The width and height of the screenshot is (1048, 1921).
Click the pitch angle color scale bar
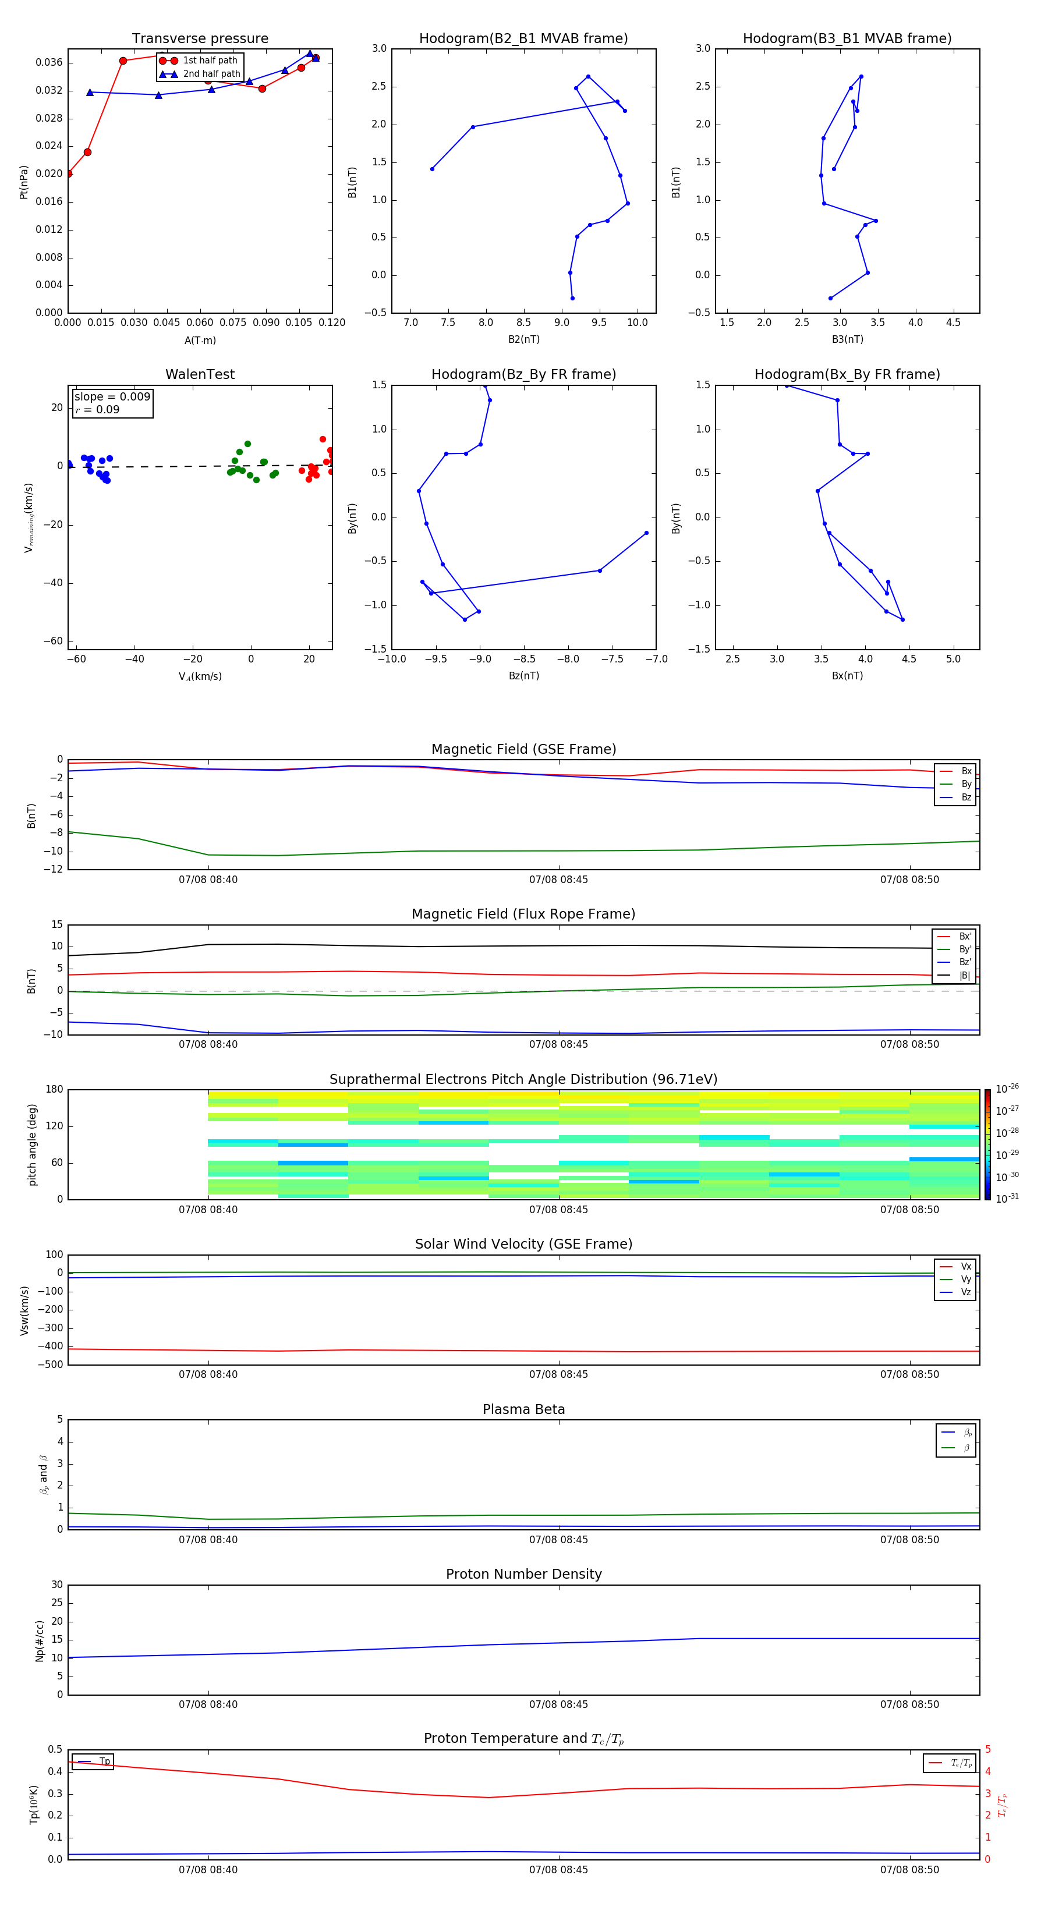(x=987, y=1144)
